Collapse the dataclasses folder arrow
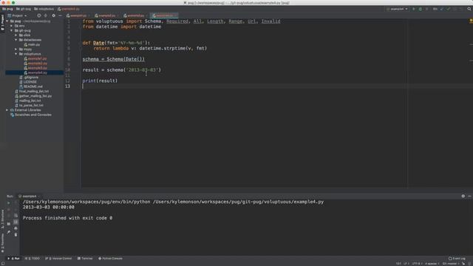Viewport: 473px width, 266px height. [x=16, y=40]
